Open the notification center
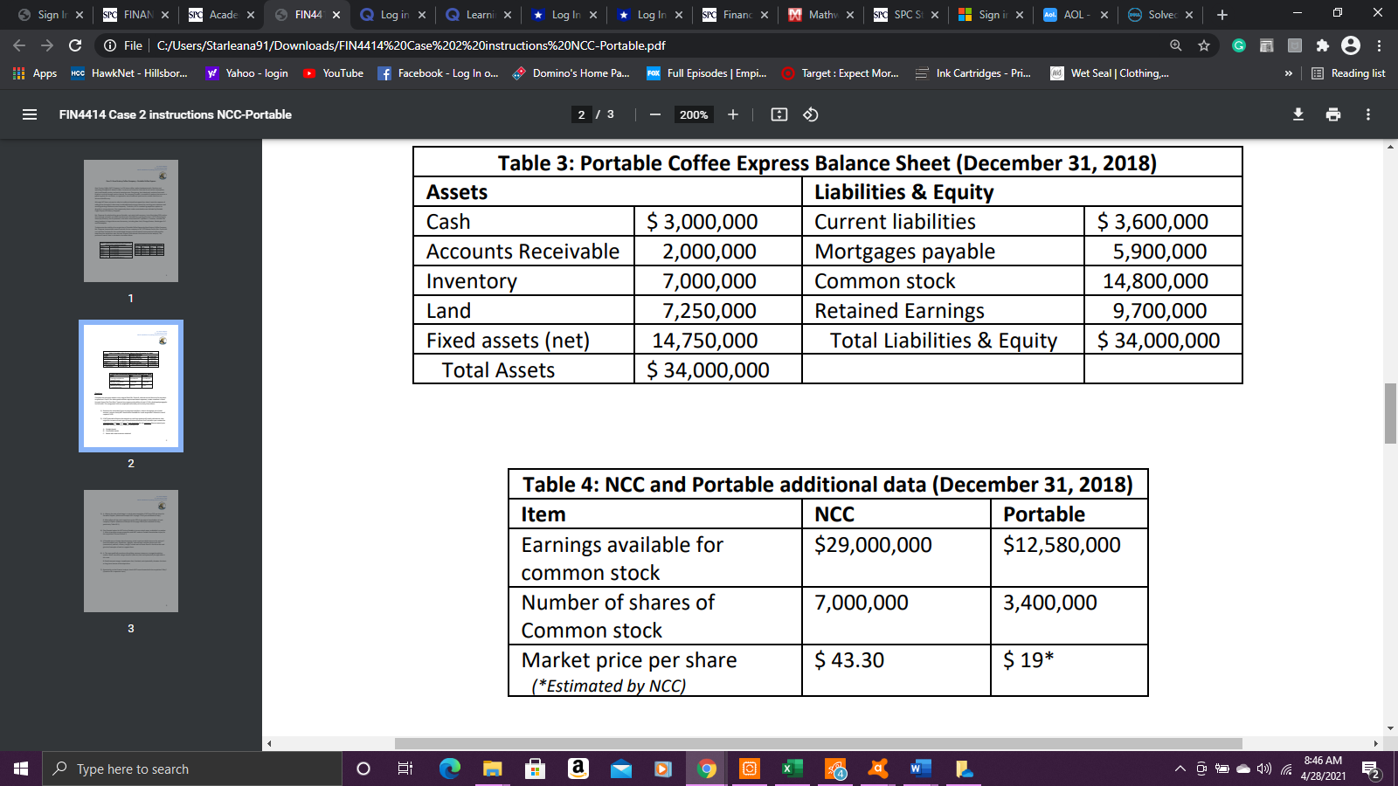The width and height of the screenshot is (1398, 786). click(1371, 769)
